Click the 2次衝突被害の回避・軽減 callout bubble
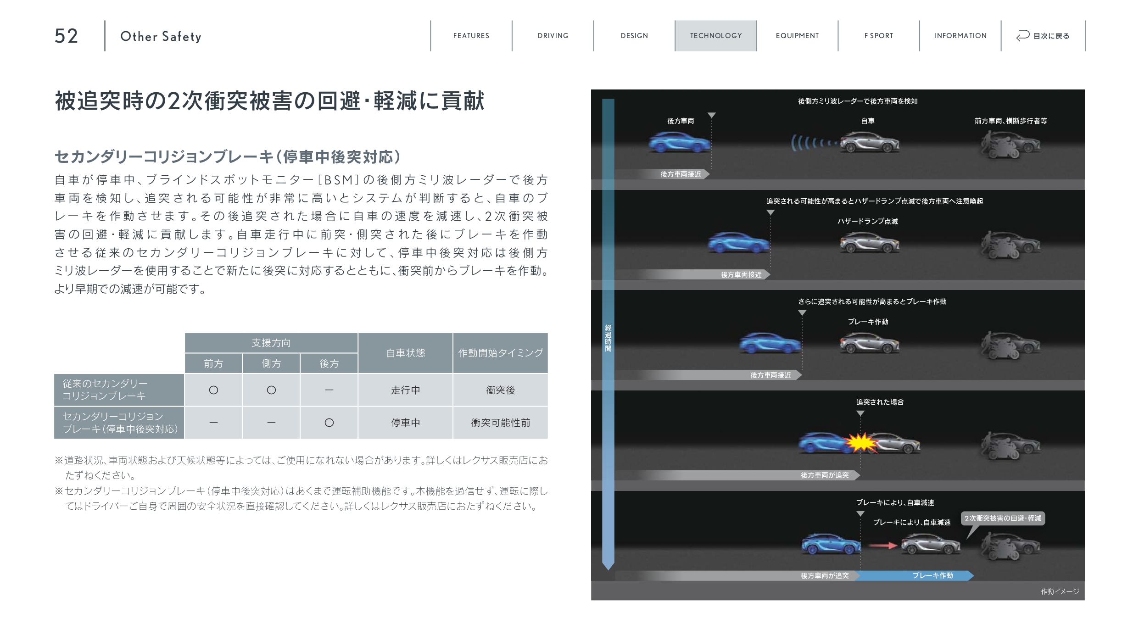 point(1002,518)
